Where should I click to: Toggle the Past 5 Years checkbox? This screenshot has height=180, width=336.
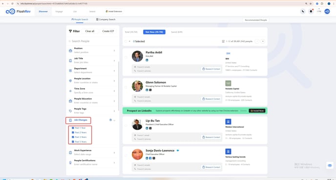[73, 142]
